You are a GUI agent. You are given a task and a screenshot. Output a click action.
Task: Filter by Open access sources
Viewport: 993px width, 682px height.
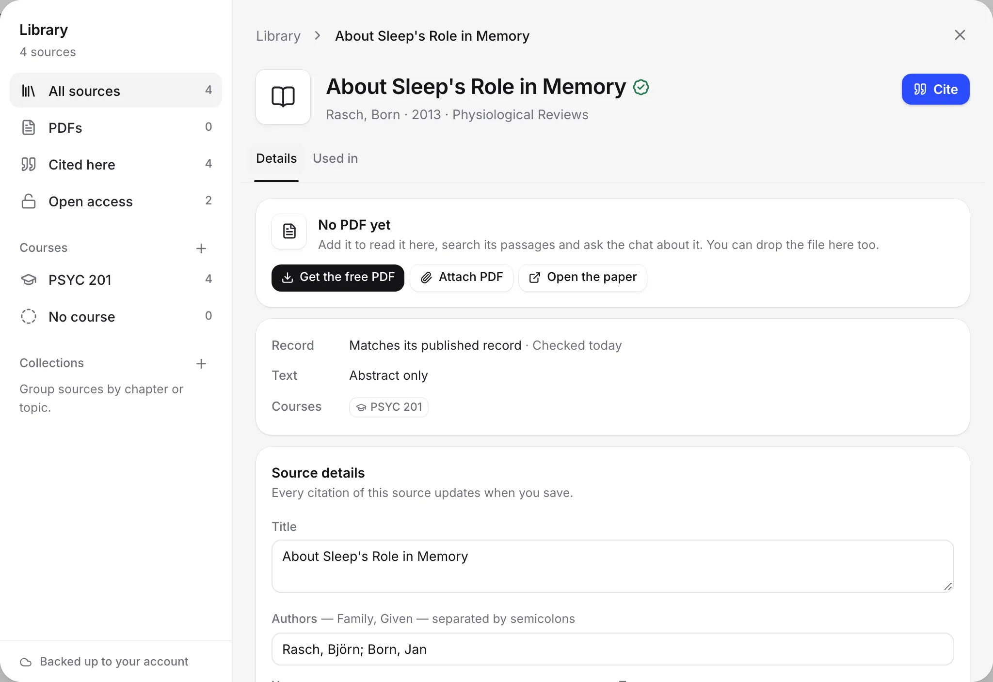pos(116,201)
